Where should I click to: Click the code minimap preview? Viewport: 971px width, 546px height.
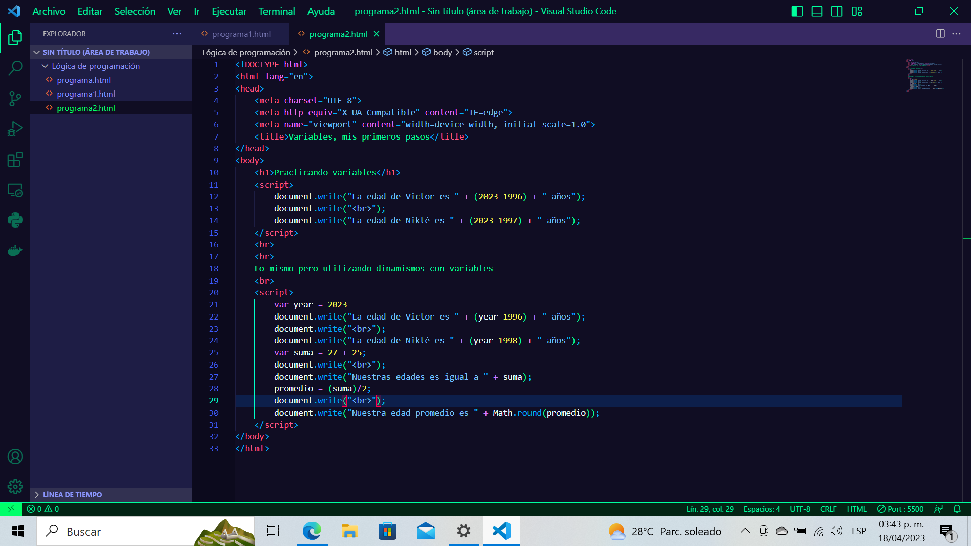[924, 75]
